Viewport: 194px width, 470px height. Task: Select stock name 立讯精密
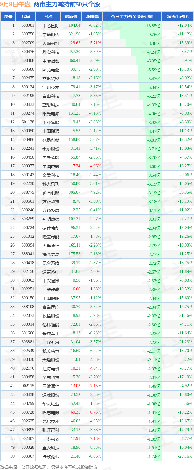(51, 78)
